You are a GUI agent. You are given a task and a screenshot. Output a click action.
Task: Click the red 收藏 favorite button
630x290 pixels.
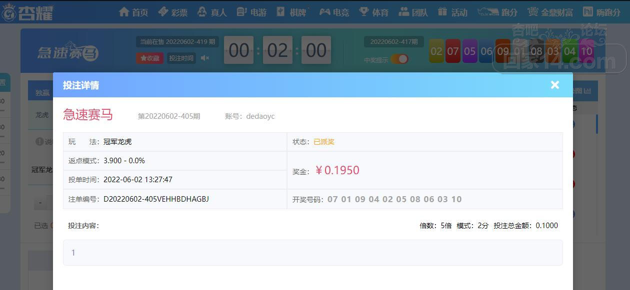pyautogui.click(x=149, y=58)
